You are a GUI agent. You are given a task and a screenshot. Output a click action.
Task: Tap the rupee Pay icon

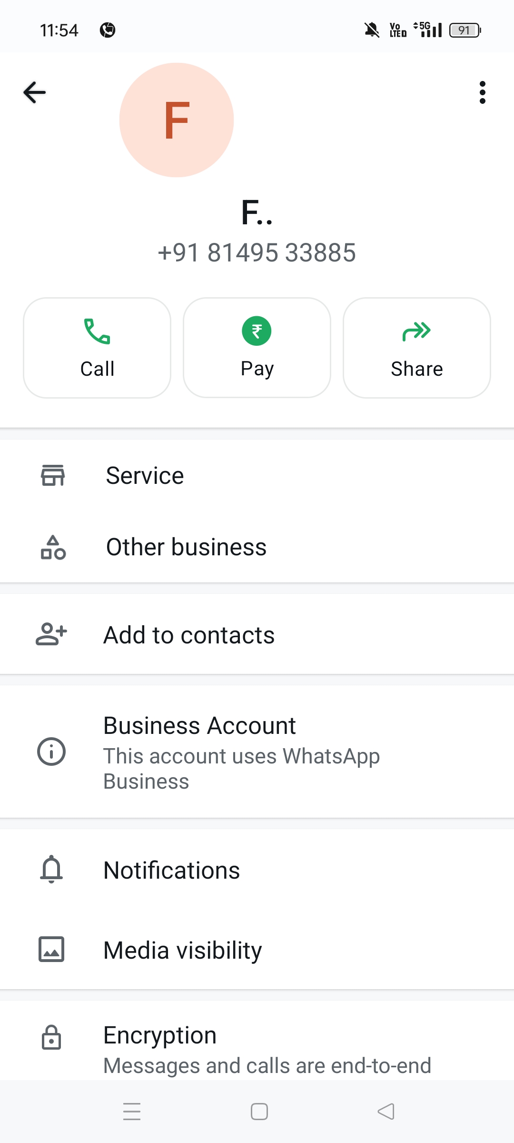tap(257, 331)
